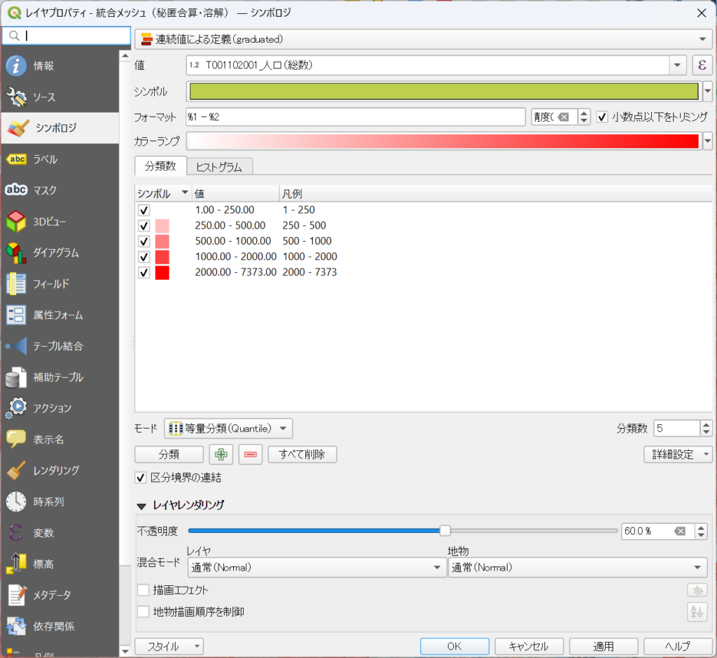The width and height of the screenshot is (717, 658).
Task: Open the ダイアグラム (Diagrams) sidebar section
Action: tap(56, 252)
